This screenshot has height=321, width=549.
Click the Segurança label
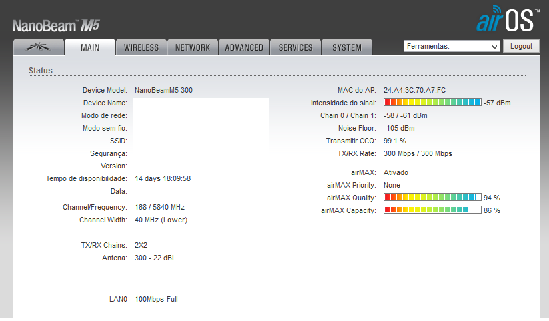click(x=109, y=153)
